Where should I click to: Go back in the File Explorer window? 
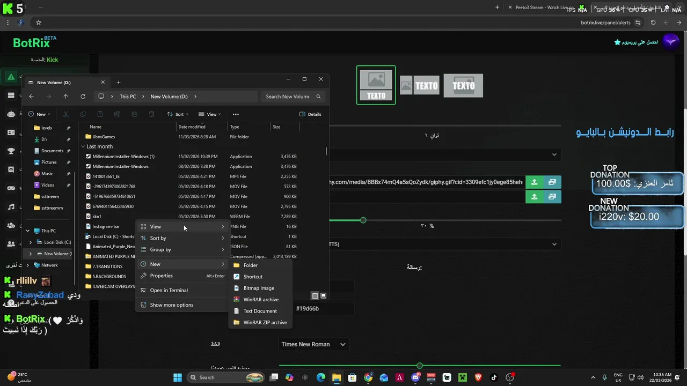point(31,96)
